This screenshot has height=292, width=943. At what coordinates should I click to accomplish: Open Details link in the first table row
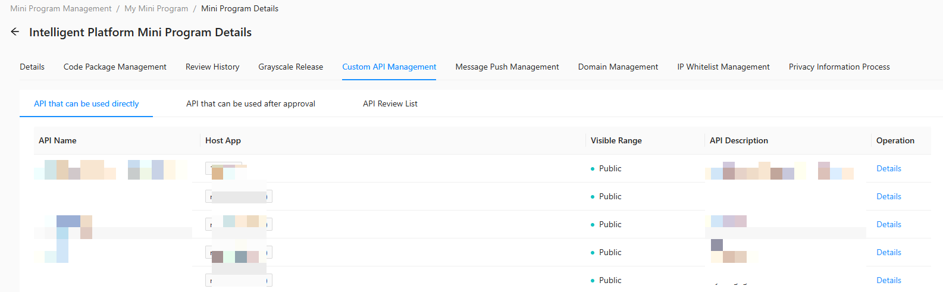pos(889,168)
